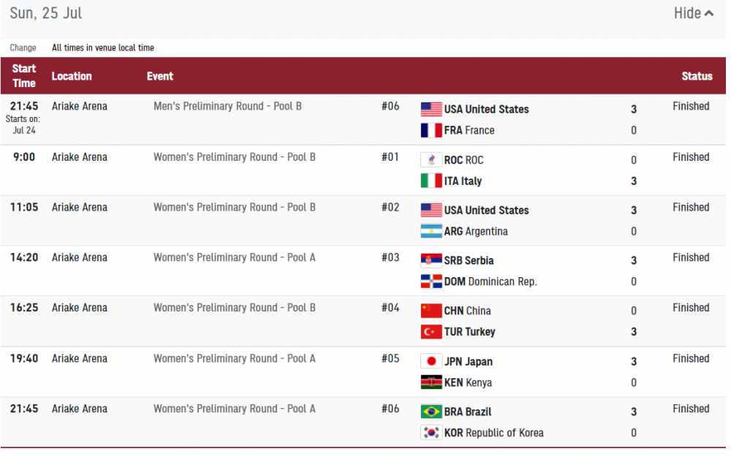Collapse schedule with Hide chevron
The height and width of the screenshot is (457, 731).
[x=693, y=13]
